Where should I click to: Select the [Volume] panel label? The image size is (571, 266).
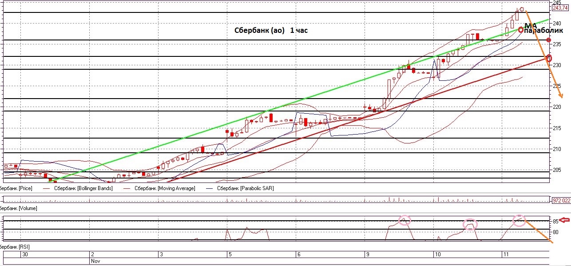pyautogui.click(x=19, y=208)
